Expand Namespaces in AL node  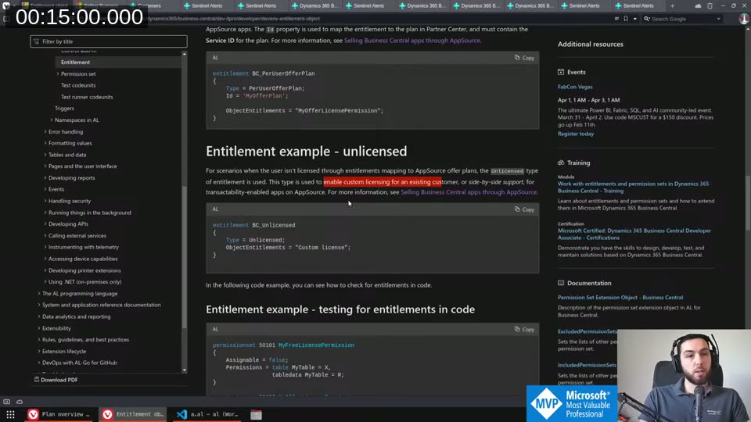point(52,120)
